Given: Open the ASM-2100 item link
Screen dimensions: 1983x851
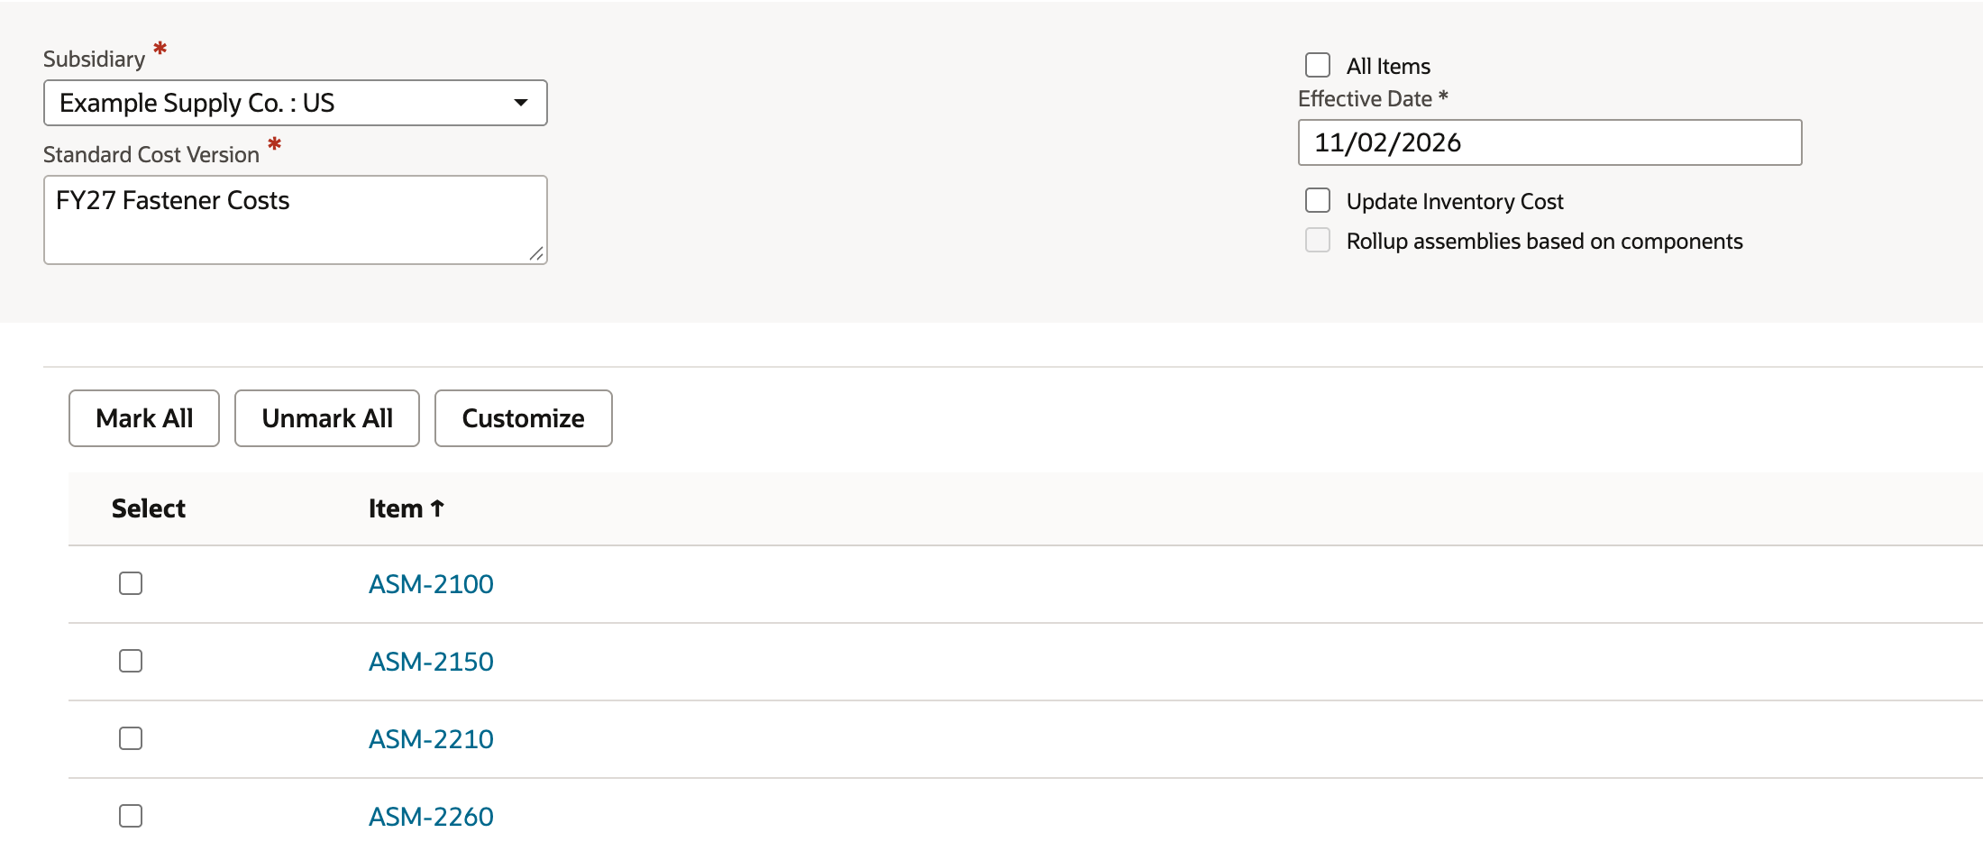Looking at the screenshot, I should pyautogui.click(x=431, y=584).
